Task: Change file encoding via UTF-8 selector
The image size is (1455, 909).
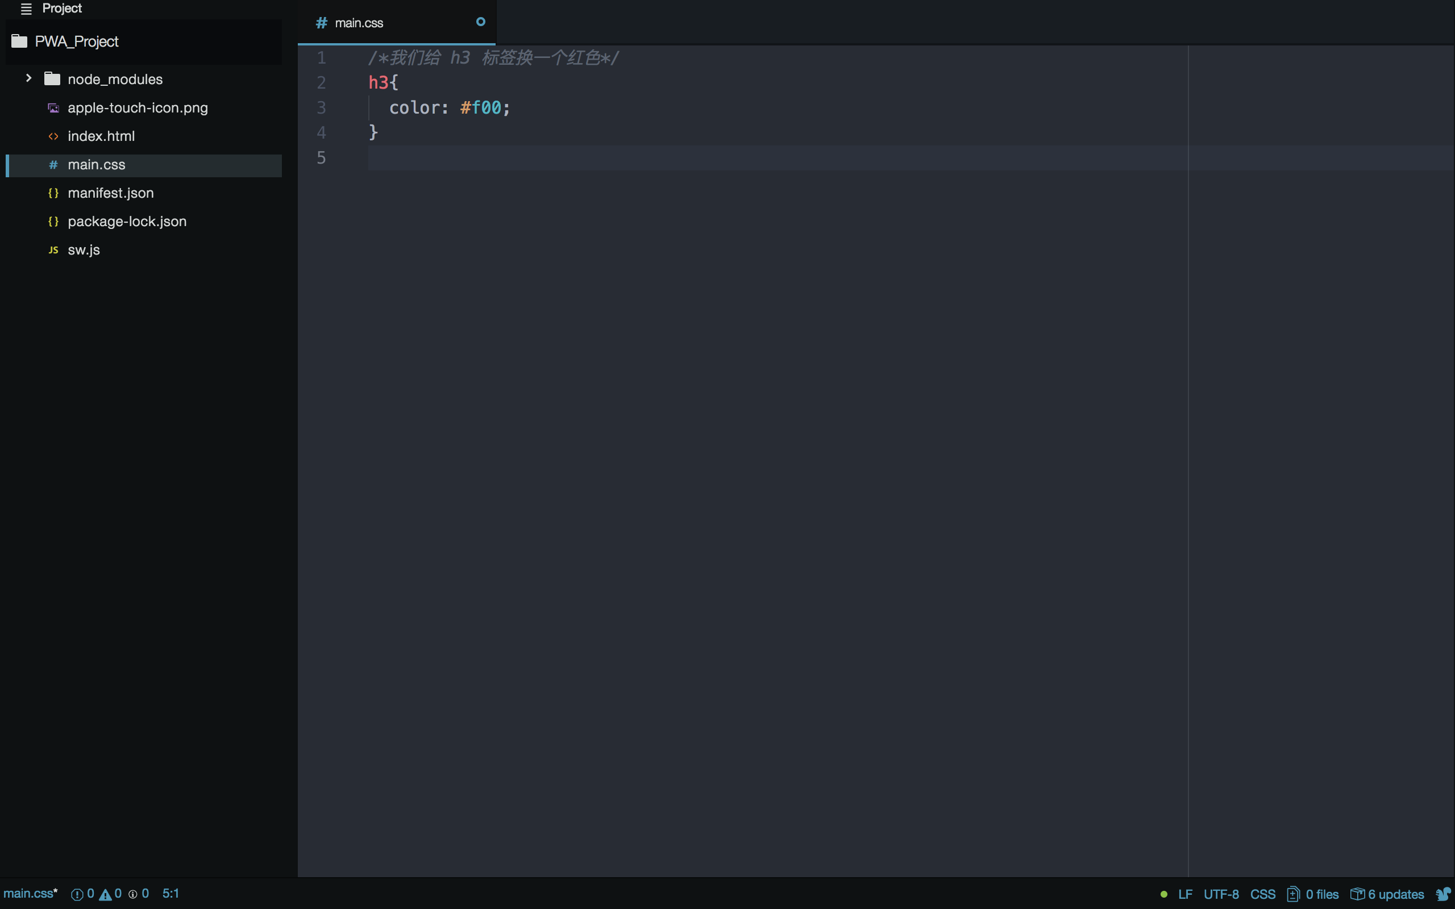Action: point(1221,894)
